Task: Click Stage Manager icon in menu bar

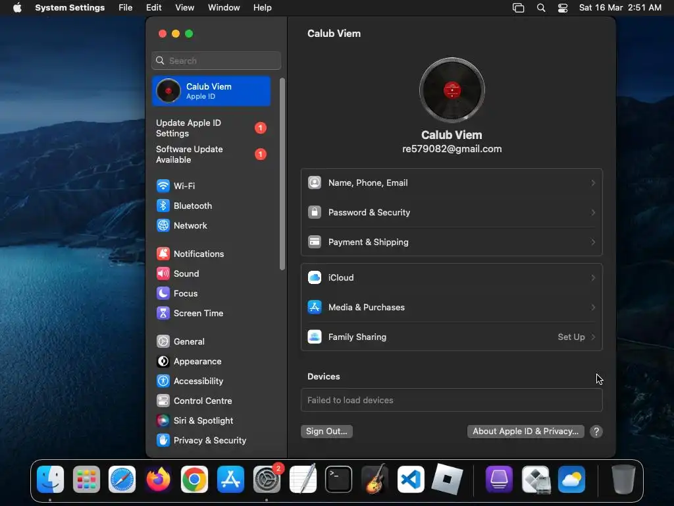Action: pos(519,8)
